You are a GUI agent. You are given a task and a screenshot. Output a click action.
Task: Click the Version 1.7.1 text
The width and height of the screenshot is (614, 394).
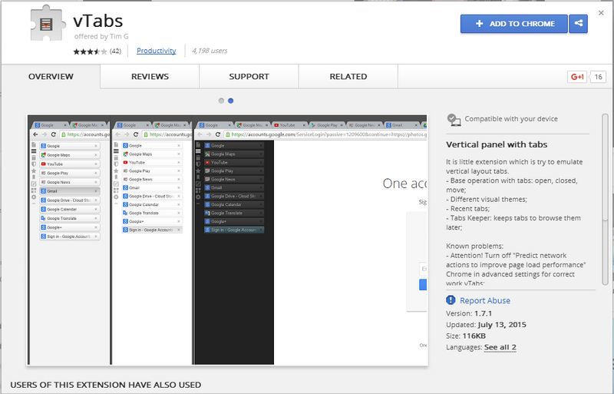(x=469, y=313)
